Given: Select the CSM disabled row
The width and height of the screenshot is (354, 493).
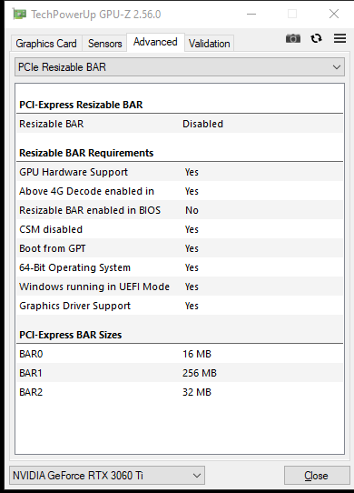Looking at the screenshot, I should [180, 229].
